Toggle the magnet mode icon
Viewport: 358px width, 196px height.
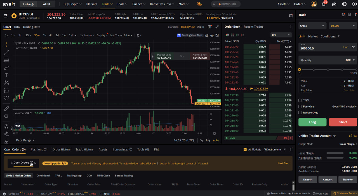click(6, 126)
